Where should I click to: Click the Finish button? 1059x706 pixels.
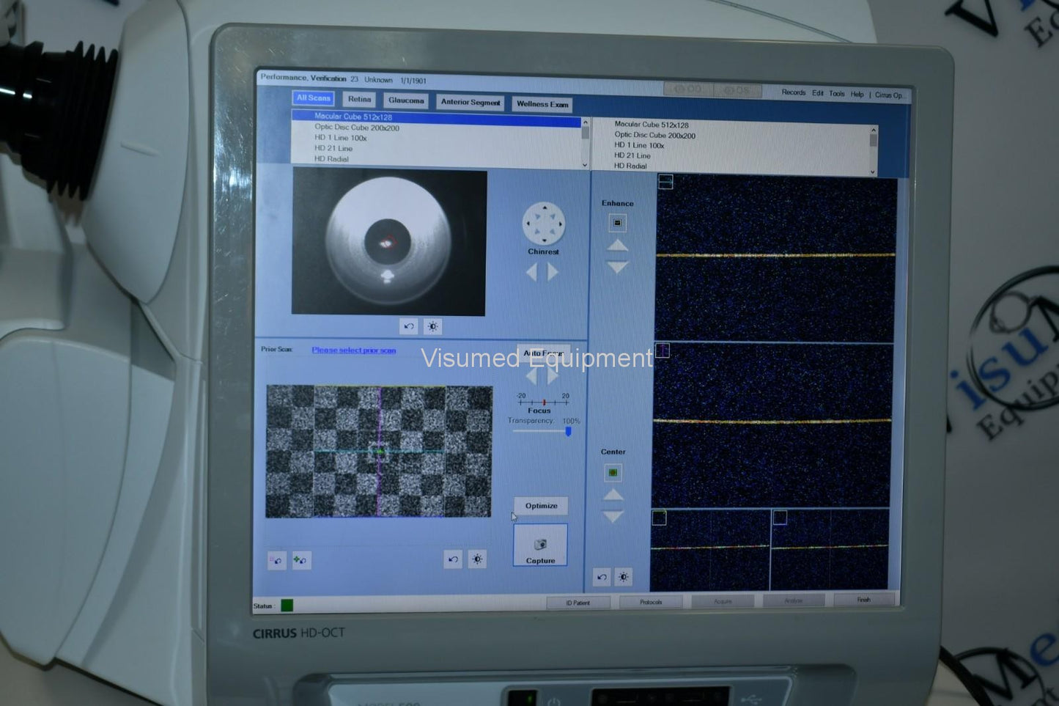click(x=864, y=600)
